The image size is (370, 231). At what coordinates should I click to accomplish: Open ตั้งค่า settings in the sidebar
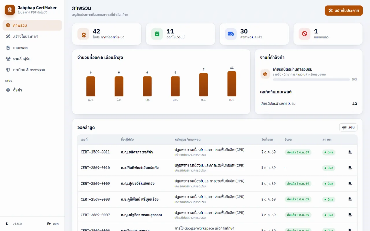32,90
